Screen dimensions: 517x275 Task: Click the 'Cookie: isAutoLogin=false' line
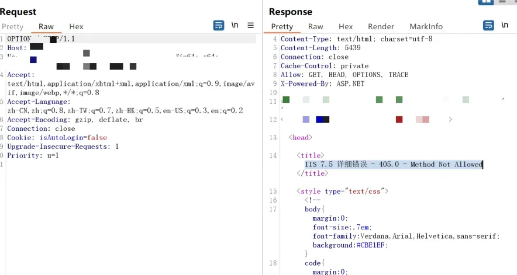[57, 137]
